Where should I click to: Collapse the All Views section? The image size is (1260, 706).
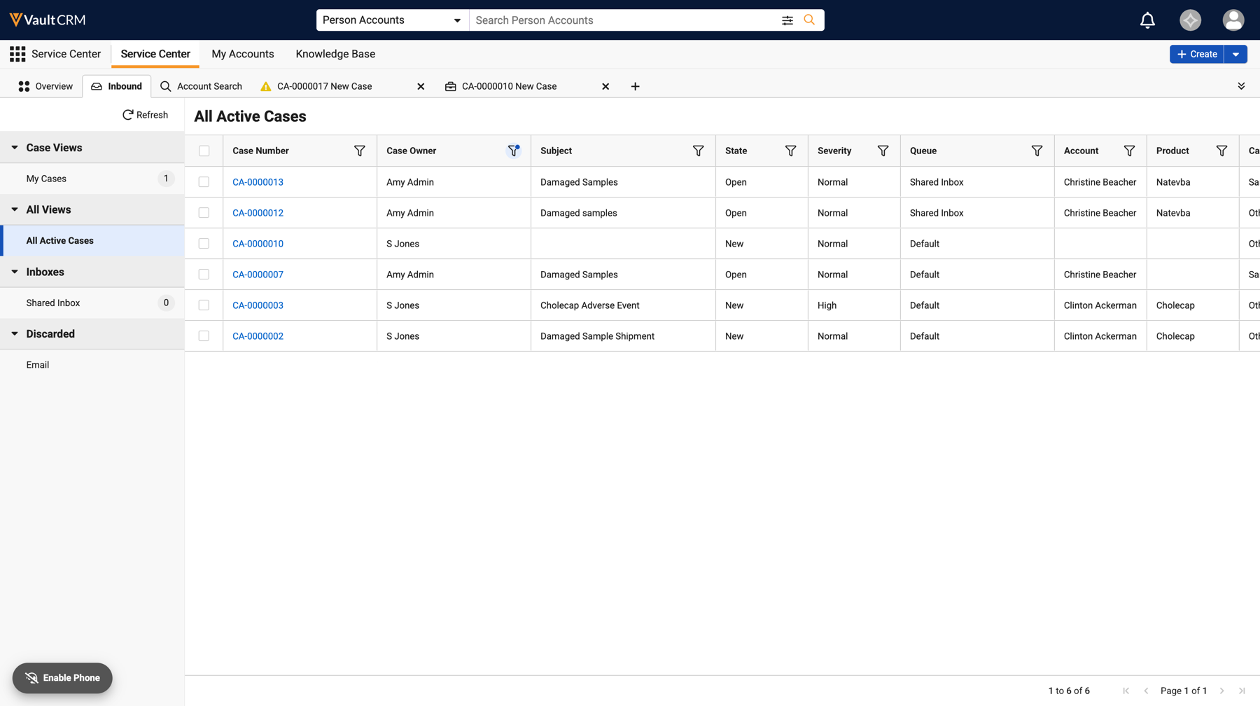pos(15,209)
